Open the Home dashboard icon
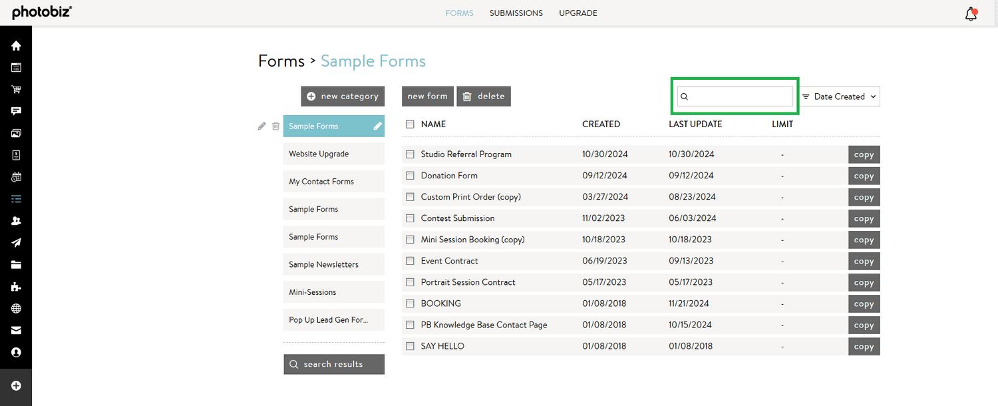This screenshot has height=406, width=998. (15, 45)
